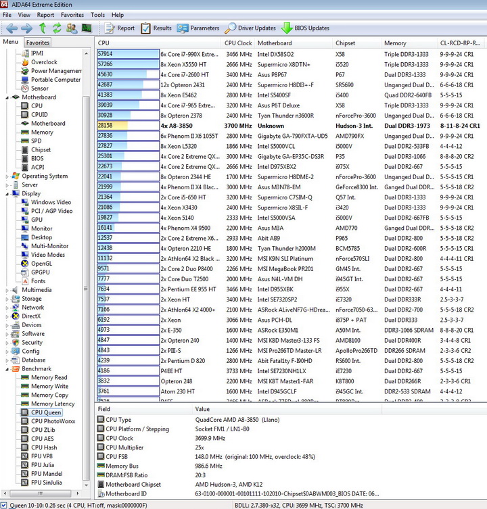Click the tree scroll-up arrow

pos(86,53)
